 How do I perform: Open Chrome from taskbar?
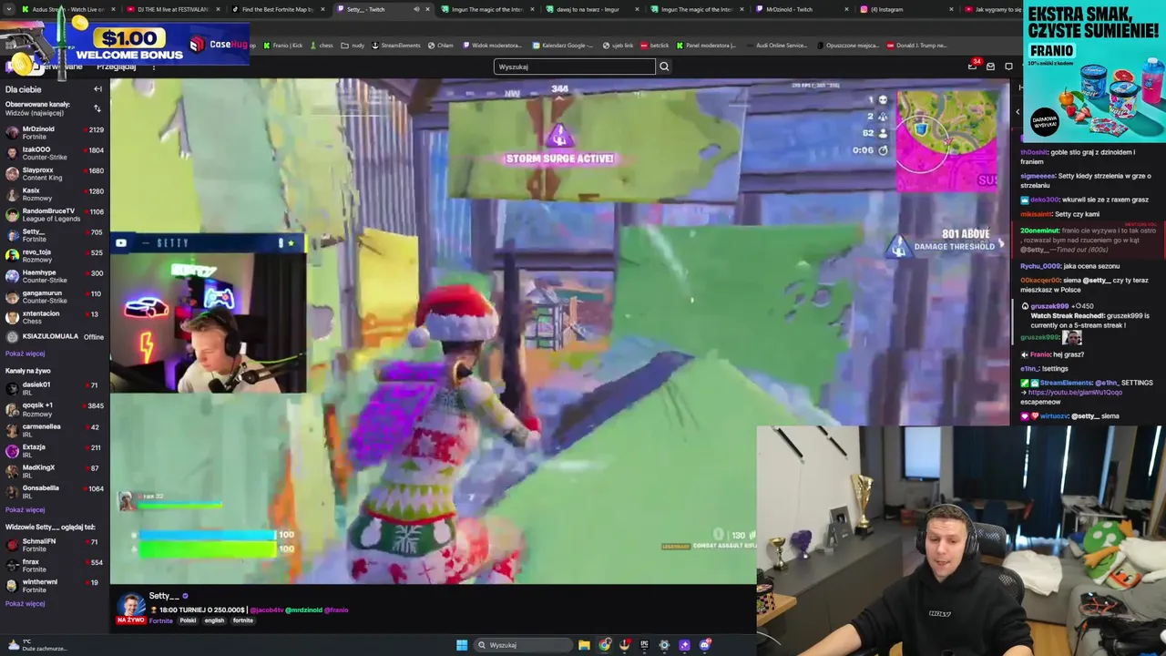point(605,645)
